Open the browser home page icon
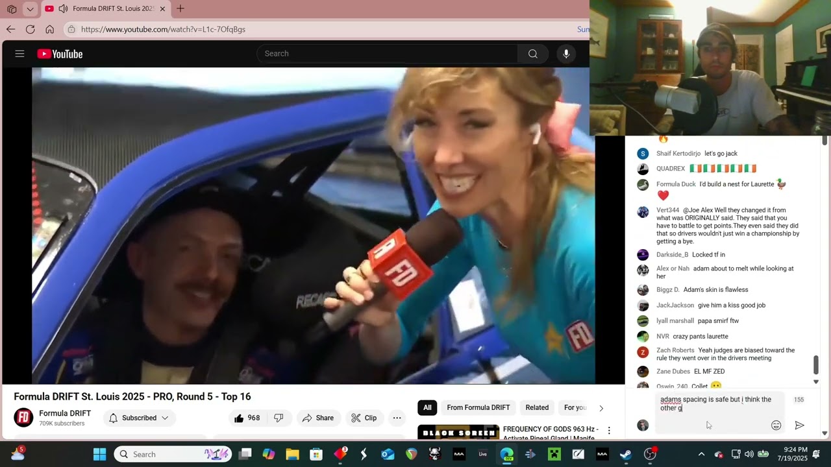831x467 pixels. pos(49,29)
